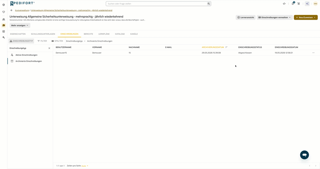This screenshot has width=320, height=169.
Task: Select the Einschreibungen tab
Action: [x=69, y=34]
